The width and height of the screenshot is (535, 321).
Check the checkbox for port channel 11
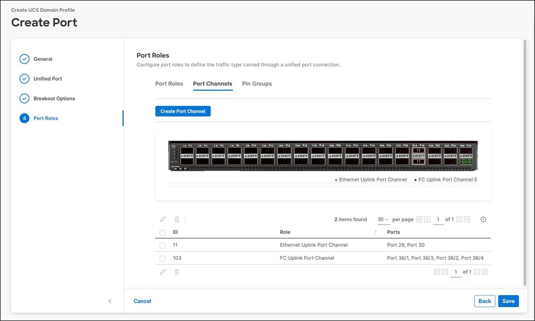(163, 245)
